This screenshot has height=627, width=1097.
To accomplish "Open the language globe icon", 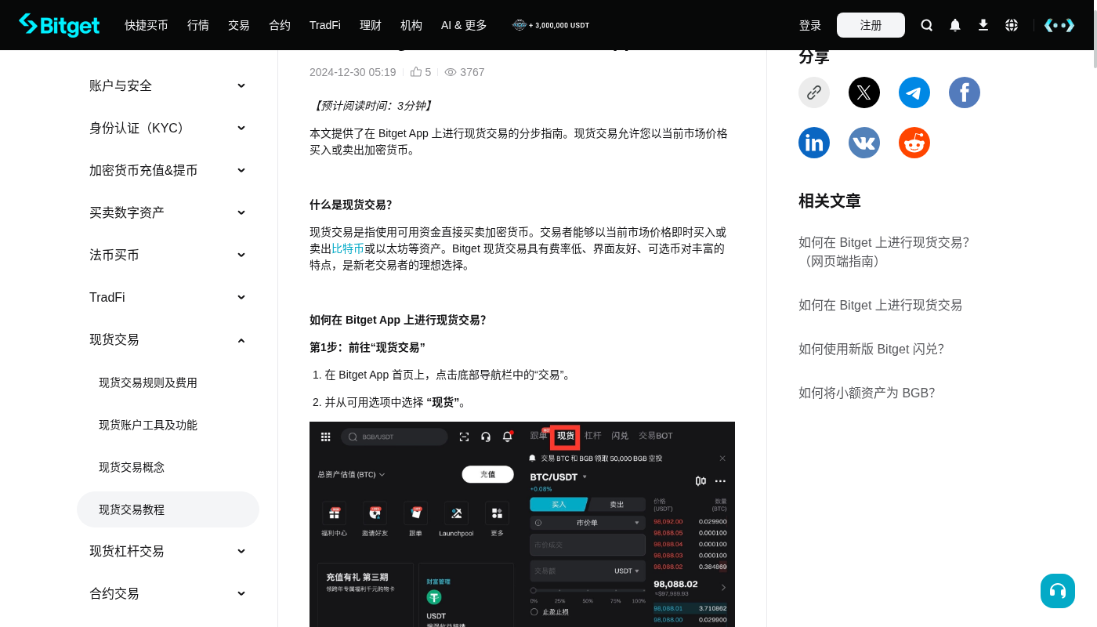I will click(1012, 25).
